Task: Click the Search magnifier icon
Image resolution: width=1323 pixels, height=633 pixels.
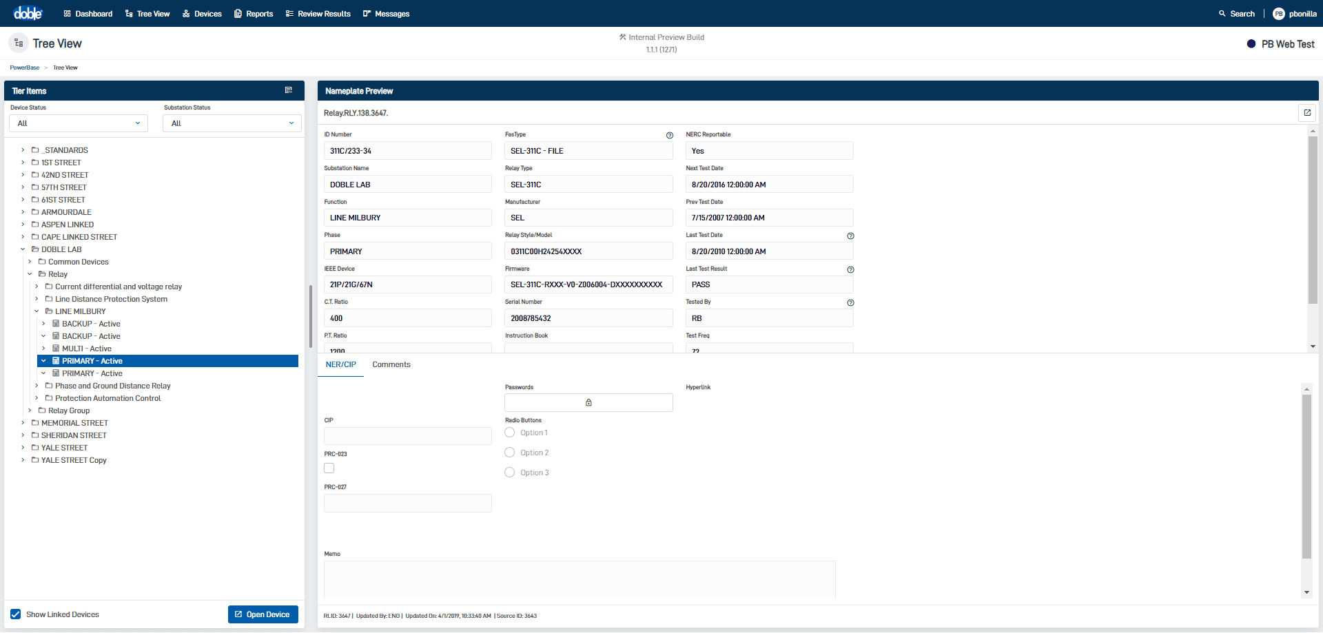Action: tap(1222, 14)
